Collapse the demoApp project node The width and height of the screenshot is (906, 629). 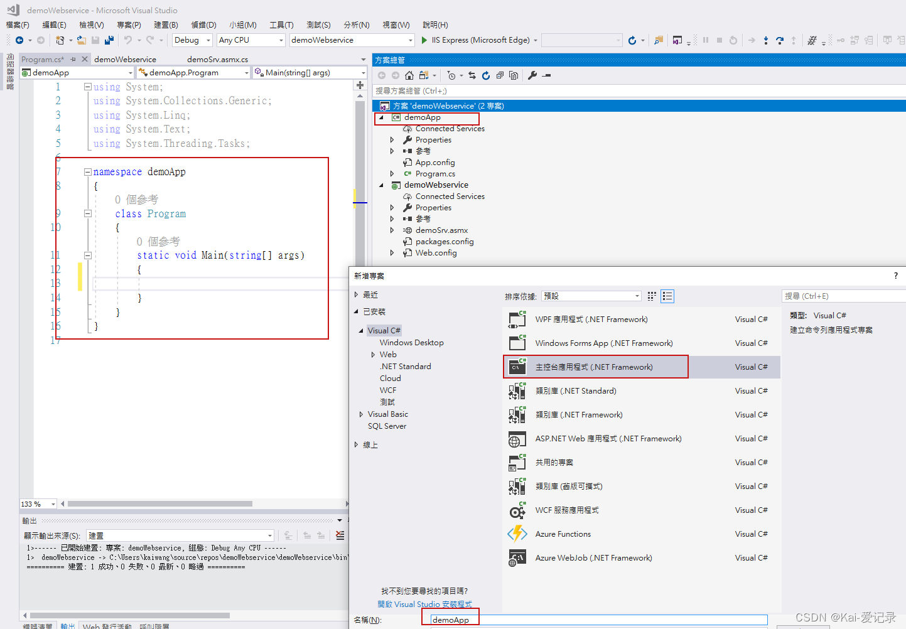381,117
